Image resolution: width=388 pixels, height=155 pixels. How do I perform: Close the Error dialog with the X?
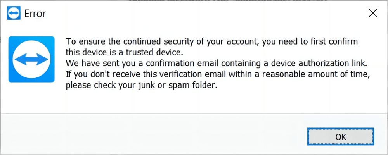(x=373, y=14)
